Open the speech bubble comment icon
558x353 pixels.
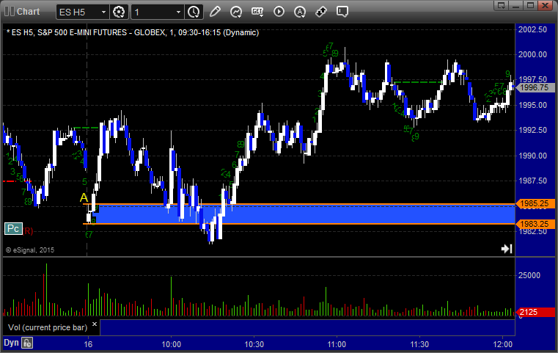(342, 12)
